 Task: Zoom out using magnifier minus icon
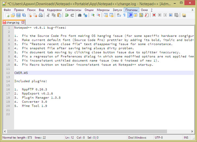pyautogui.click(x=98, y=15)
